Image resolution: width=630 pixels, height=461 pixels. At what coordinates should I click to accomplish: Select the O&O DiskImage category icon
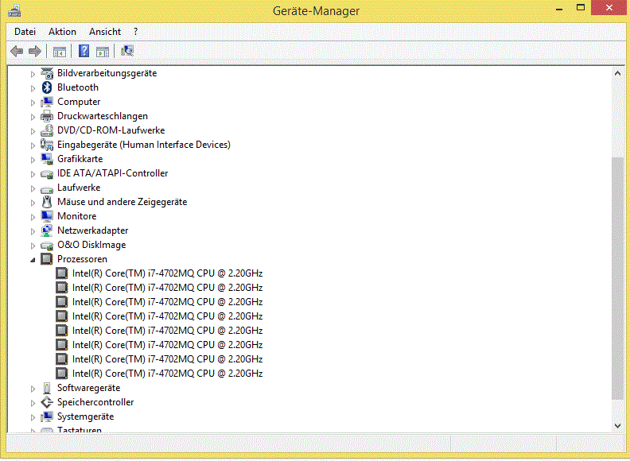47,246
